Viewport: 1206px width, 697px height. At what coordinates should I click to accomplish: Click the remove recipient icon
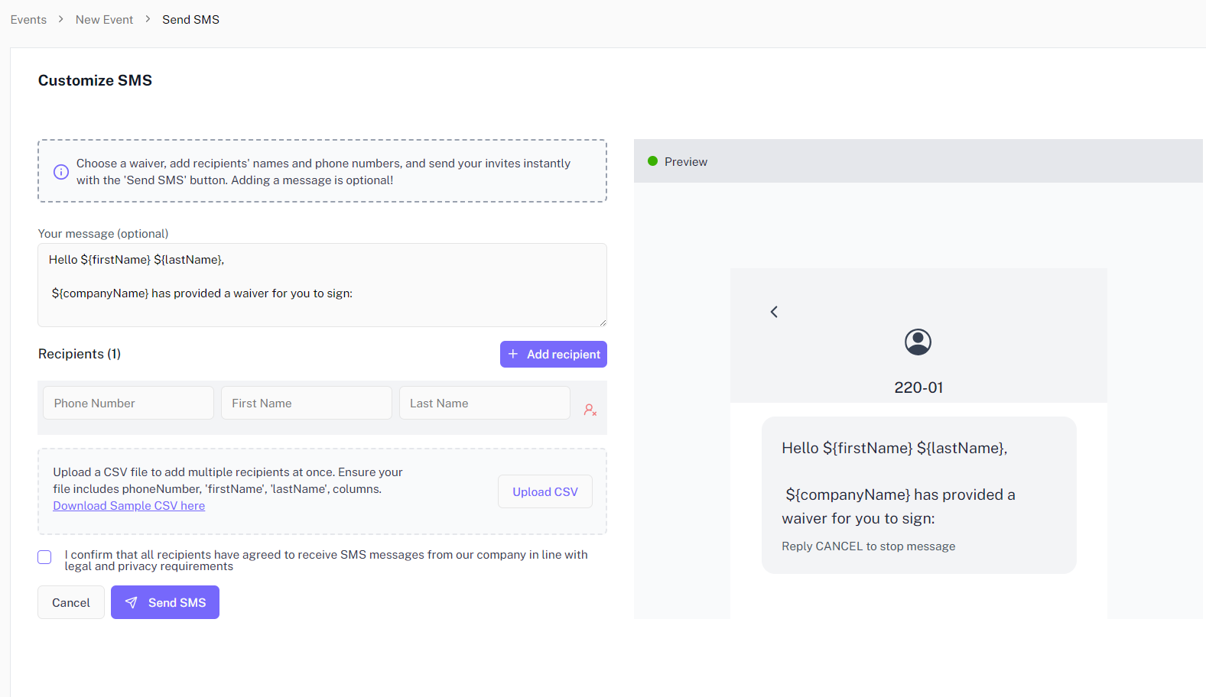pyautogui.click(x=590, y=410)
